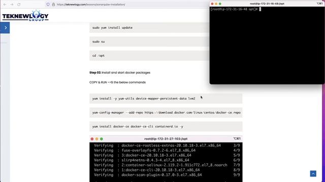Jump to top with the blue arrow button
Screen dimensions: 325x182
click(x=313, y=173)
